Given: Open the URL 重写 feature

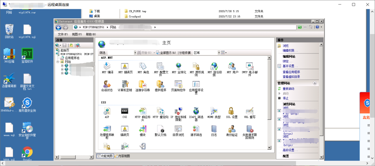Looking at the screenshot, I should [x=250, y=113].
